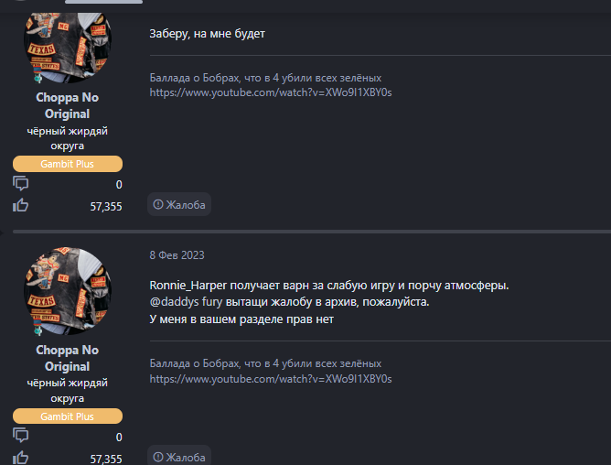This screenshot has height=465, width=611.
Task: Click the messages icon in the 'Заберу' post
Action: pyautogui.click(x=21, y=183)
